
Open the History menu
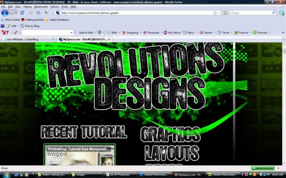pos(28,7)
